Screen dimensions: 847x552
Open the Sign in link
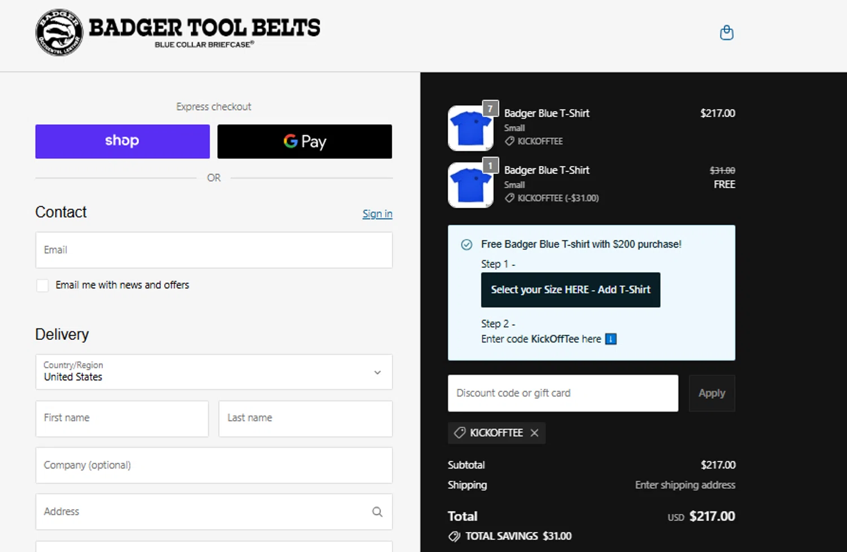(377, 214)
